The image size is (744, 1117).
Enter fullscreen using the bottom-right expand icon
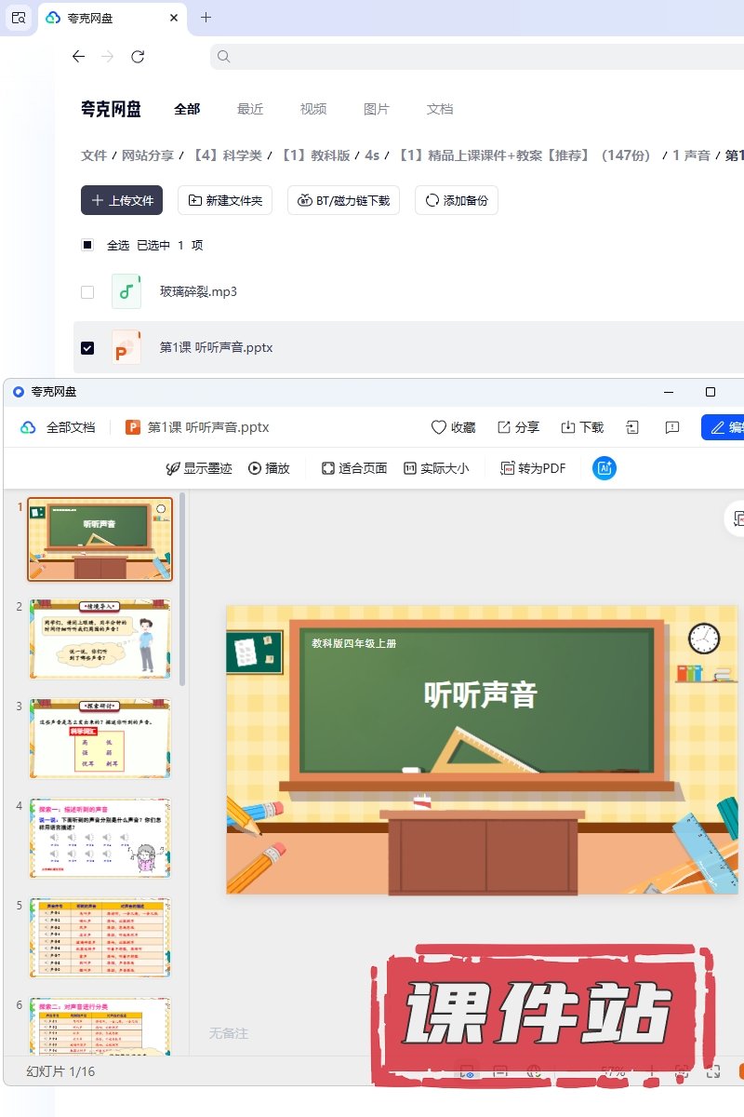pyautogui.click(x=713, y=1071)
